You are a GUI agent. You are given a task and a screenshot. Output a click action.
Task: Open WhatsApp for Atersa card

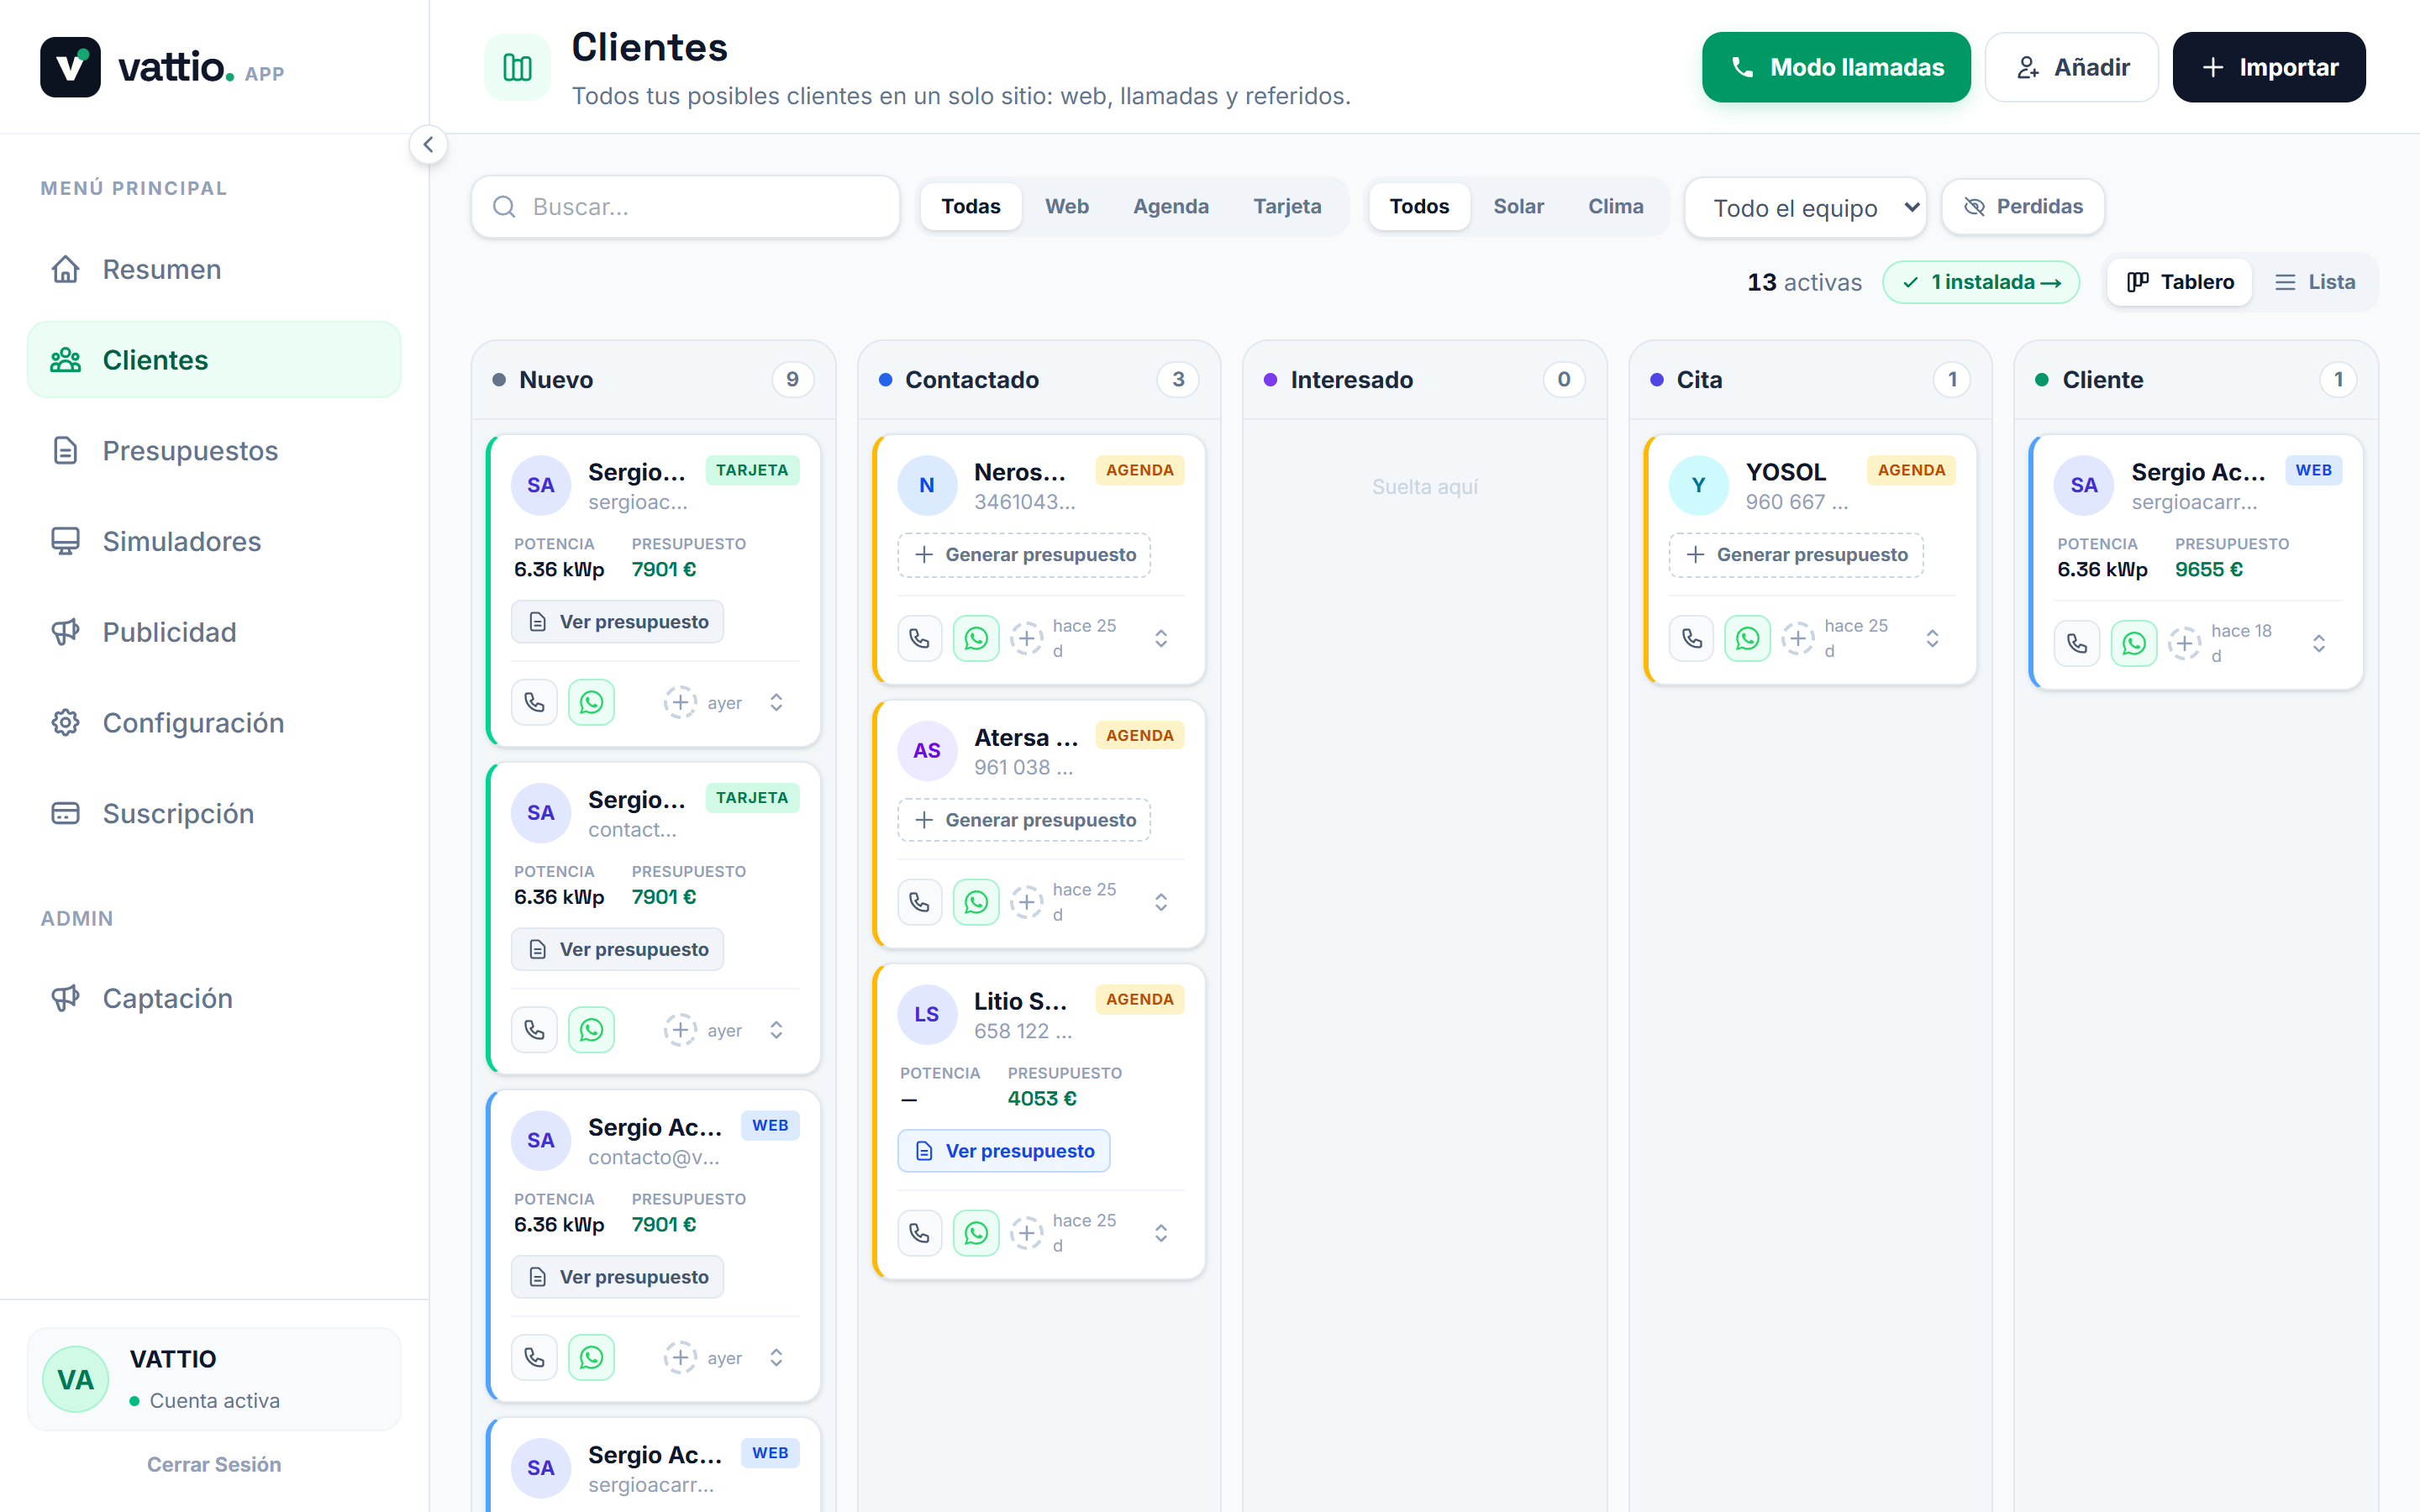[x=976, y=902]
